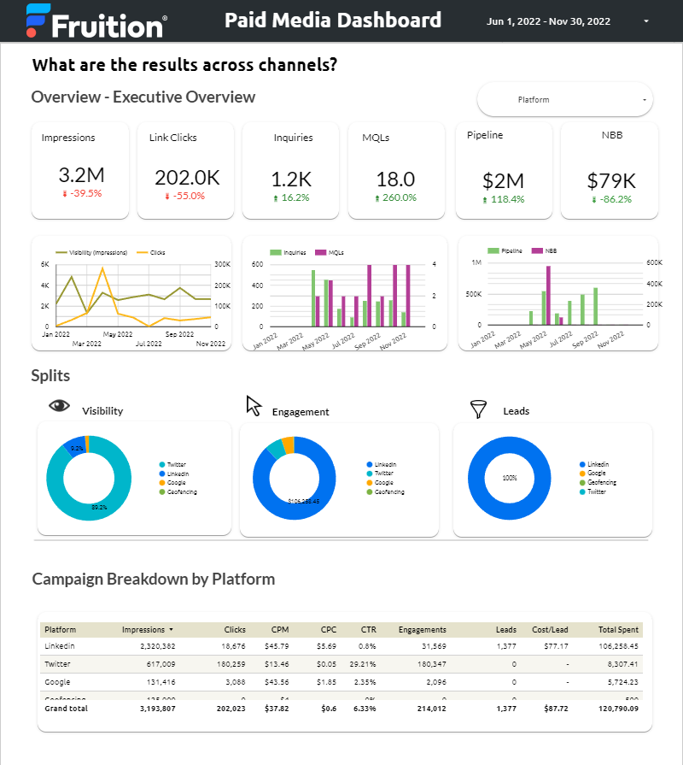Click the Pipeline $2M scorecard value
683x765 pixels.
(503, 181)
